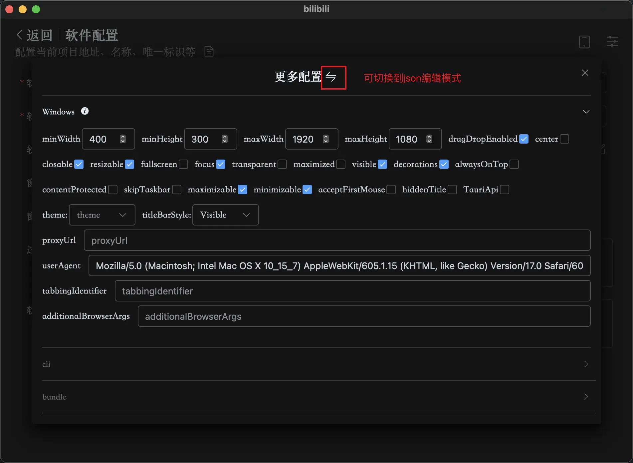
Task: Close the 更多配置 dialog
Action: 585,73
